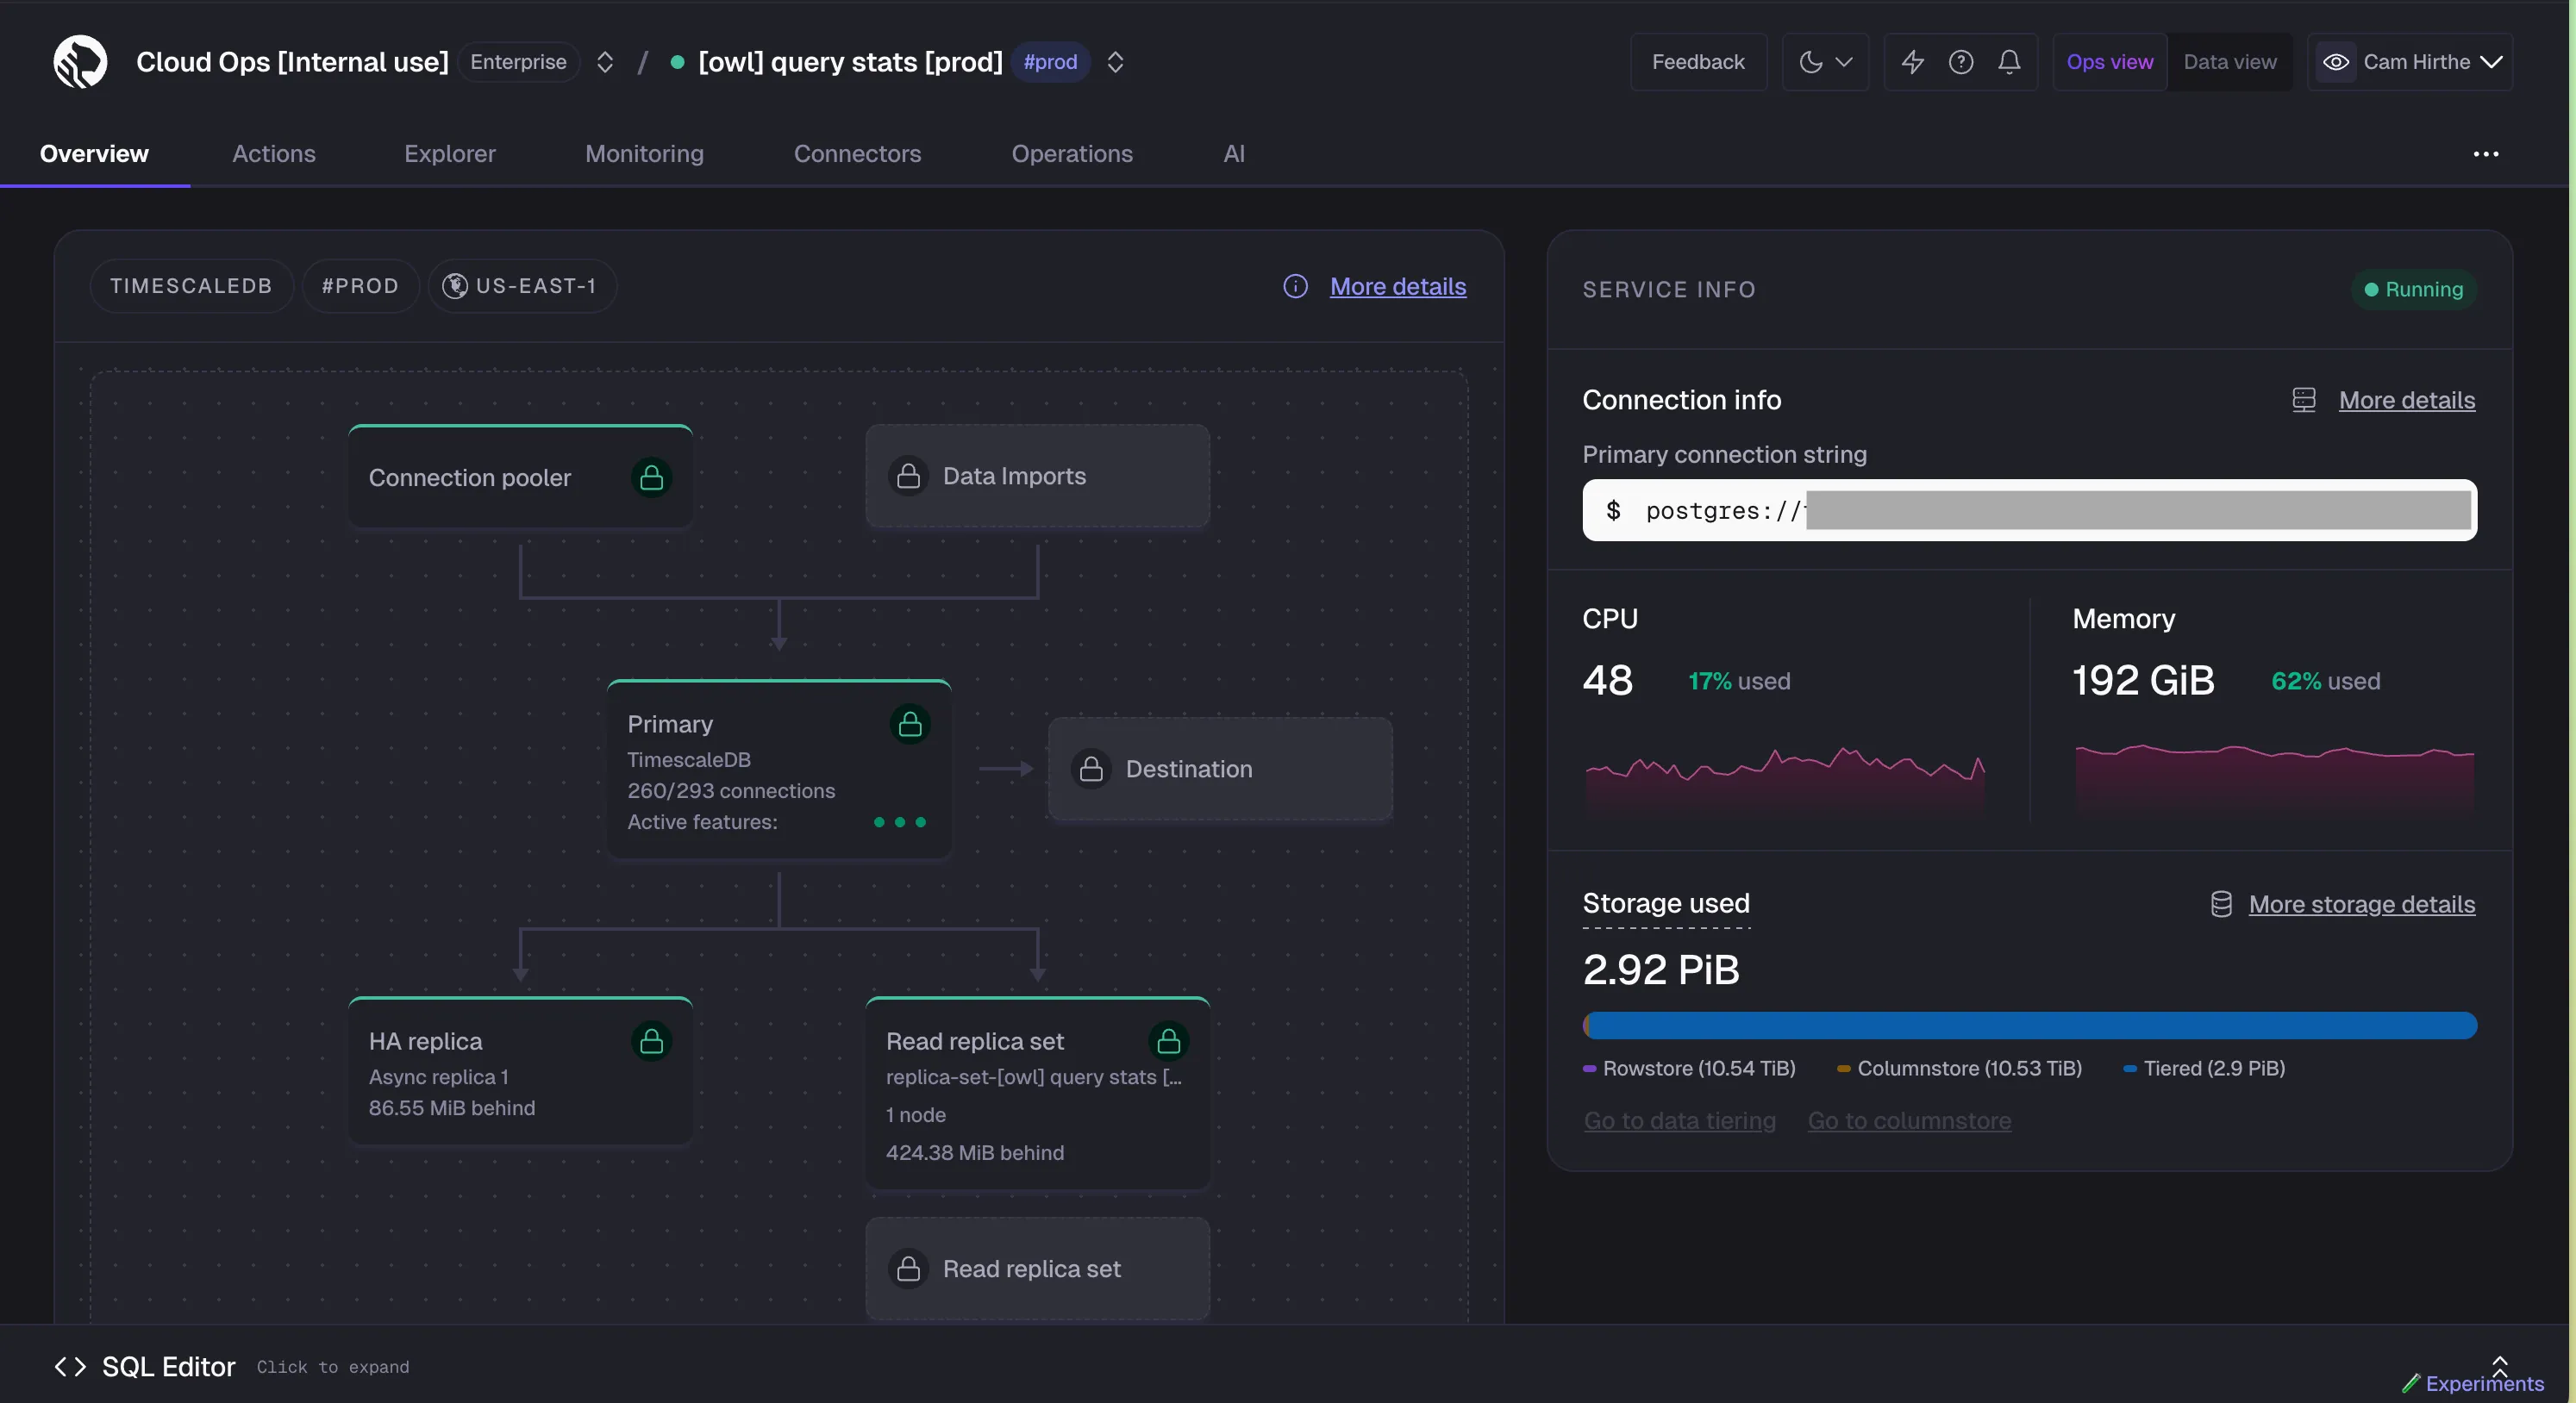Follow the Go to data tiering link
Screen dimensions: 2576x1403
click(x=1679, y=1120)
